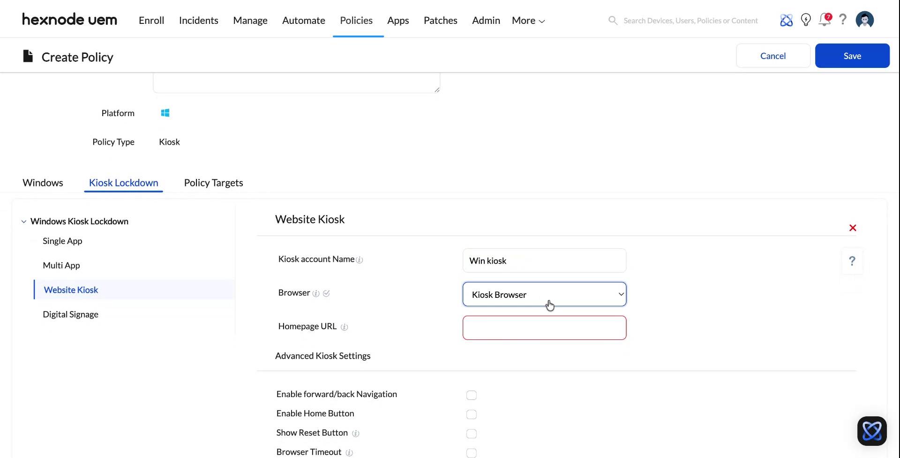
Task: Collapse Windows Kiosk Lockdown section
Action: (23, 221)
